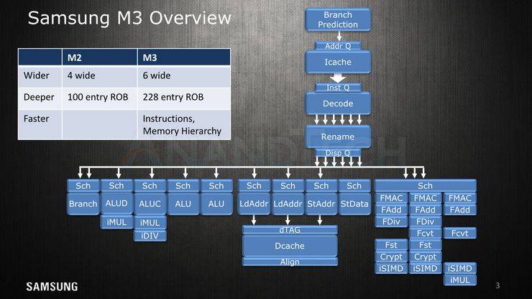Viewport: 532px width, 299px height.
Task: Click the Sch block above ALUC
Action: pos(150,186)
